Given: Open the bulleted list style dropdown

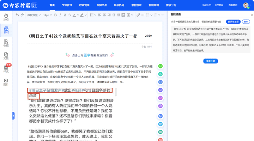Looking at the screenshot, I should (x=151, y=15).
